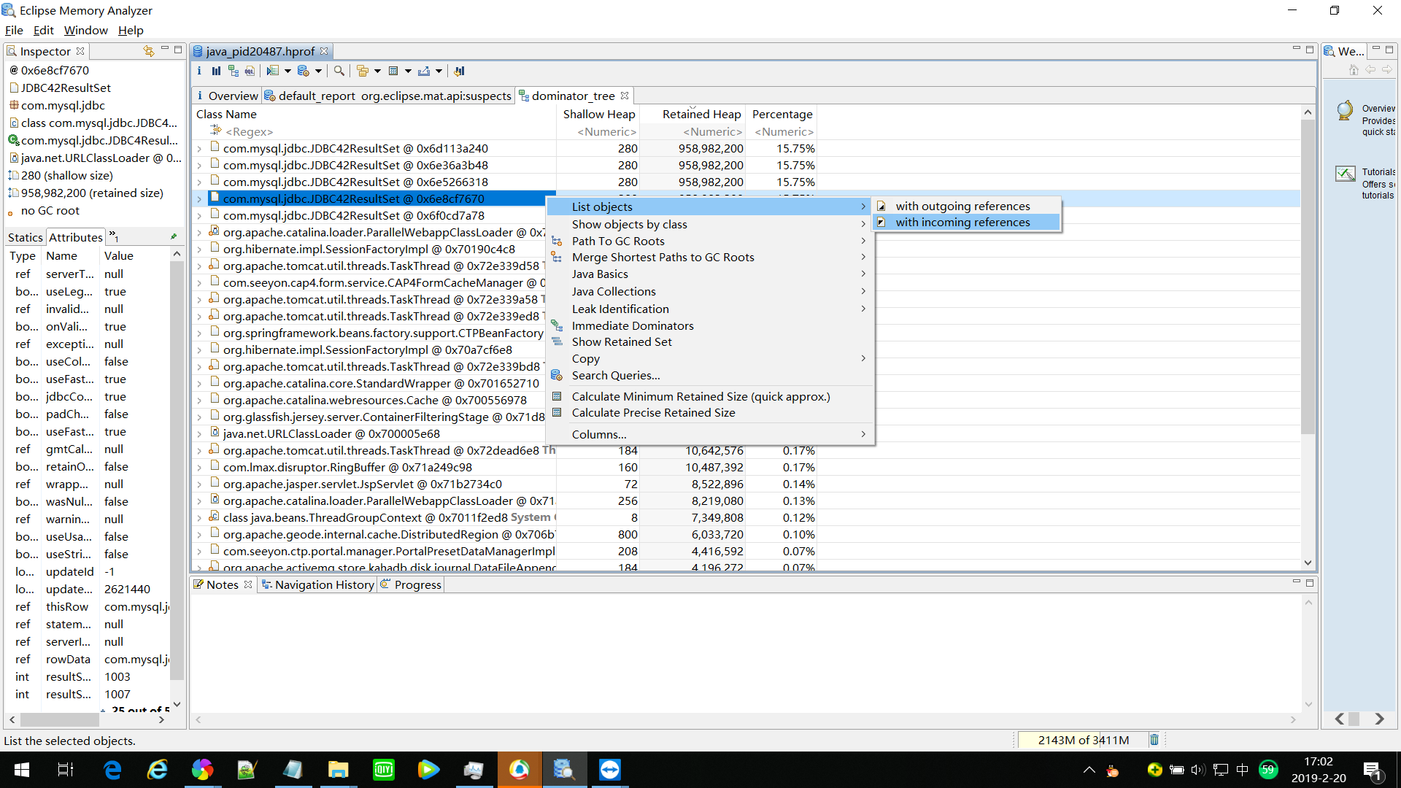1401x788 pixels.
Task: Click the magnifier Find Object icon
Action: coord(339,71)
